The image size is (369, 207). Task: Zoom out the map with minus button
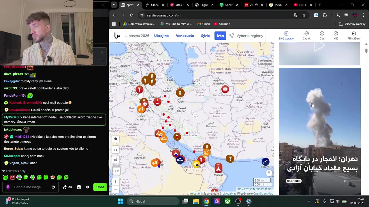coord(116,189)
